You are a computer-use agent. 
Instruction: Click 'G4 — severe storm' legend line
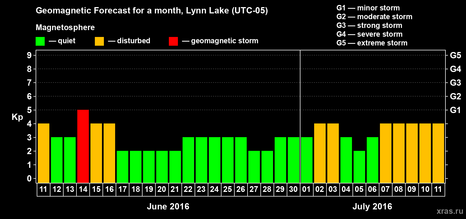click(370, 34)
